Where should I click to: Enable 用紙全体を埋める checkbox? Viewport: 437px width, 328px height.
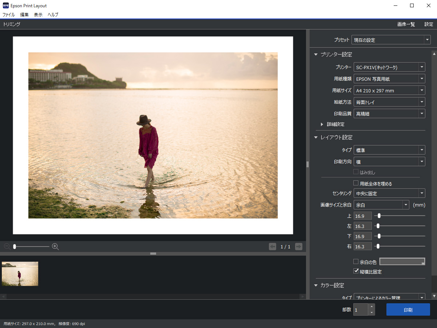(356, 183)
